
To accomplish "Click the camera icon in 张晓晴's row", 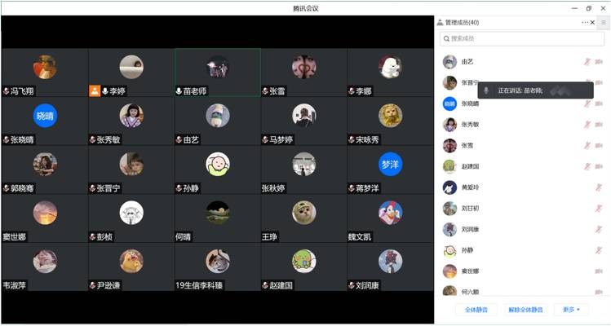I will pos(598,104).
